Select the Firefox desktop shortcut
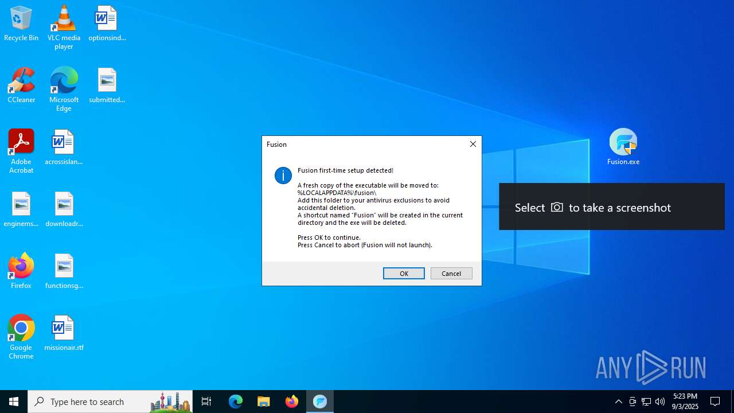 click(21, 271)
